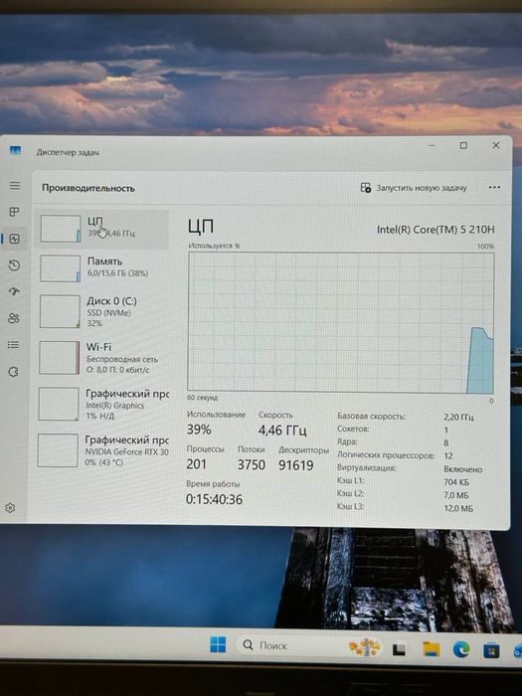This screenshot has width=522, height=696.
Task: Click the '704 КБ' L1 cache value
Action: (456, 482)
